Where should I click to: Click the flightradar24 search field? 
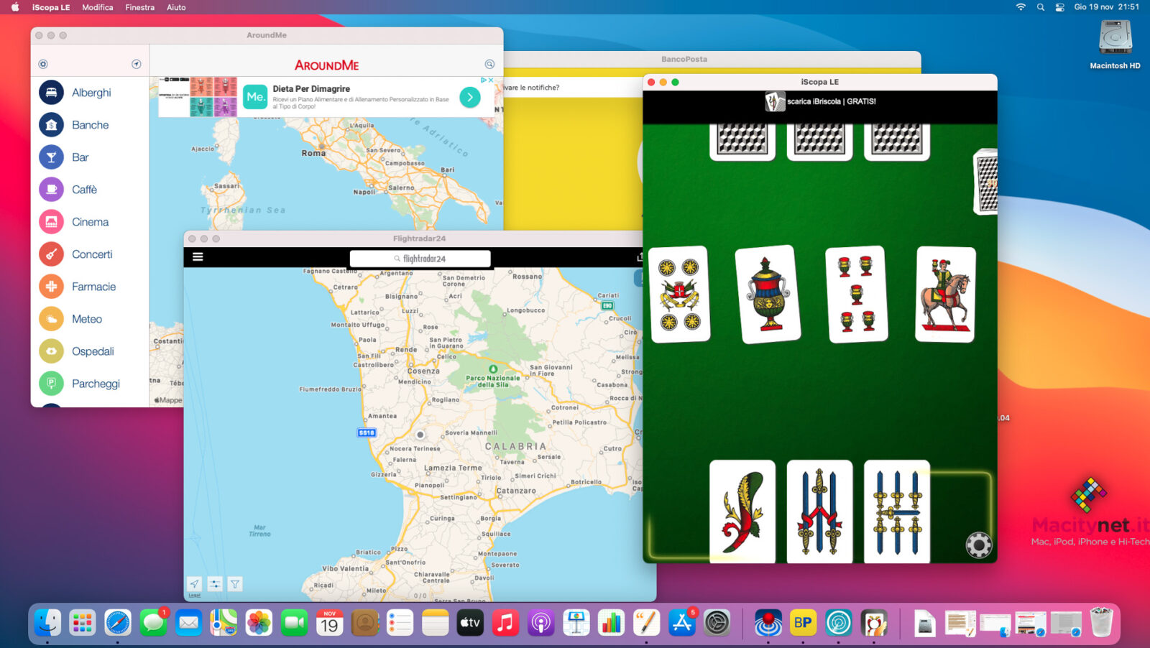tap(419, 259)
